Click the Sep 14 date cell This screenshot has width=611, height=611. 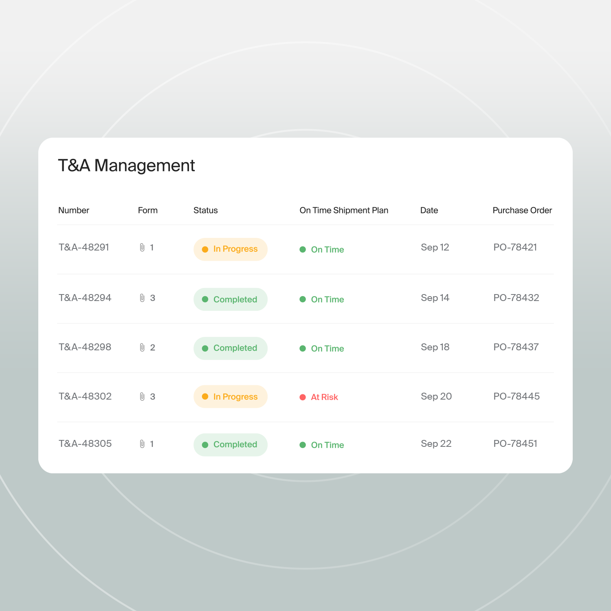(435, 298)
